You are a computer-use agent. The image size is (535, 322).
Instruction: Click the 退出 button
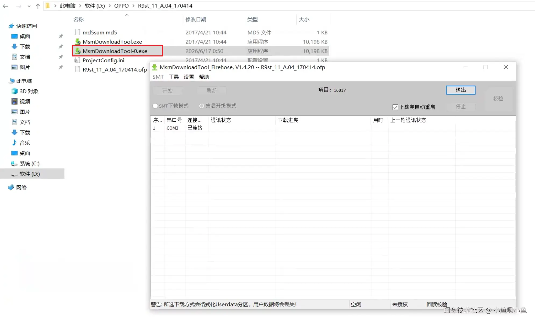coord(461,90)
